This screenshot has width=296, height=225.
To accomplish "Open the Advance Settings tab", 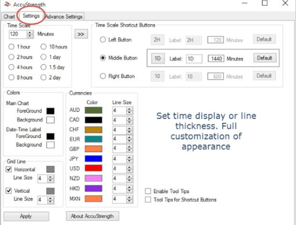I will (64, 17).
